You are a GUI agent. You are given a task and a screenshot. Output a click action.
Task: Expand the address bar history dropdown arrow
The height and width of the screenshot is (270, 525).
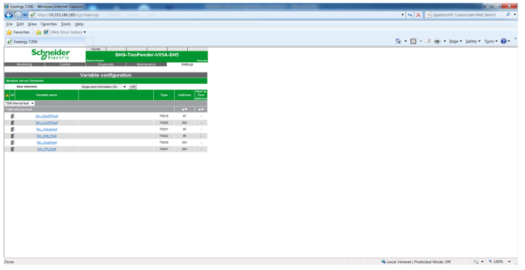click(x=403, y=15)
